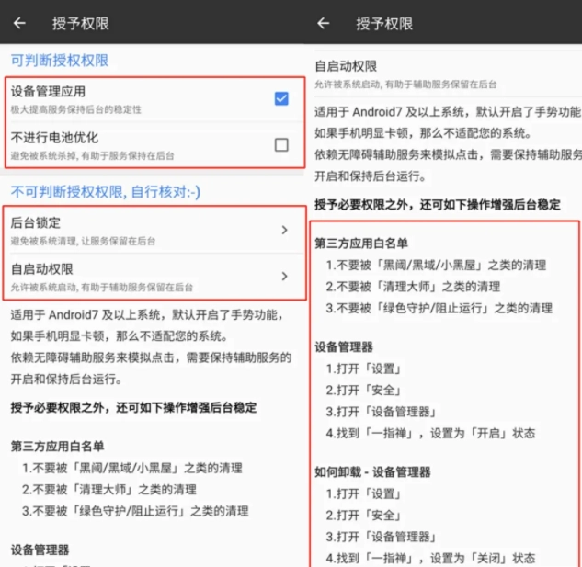Tap the 授予权限 title on the right screen
This screenshot has width=582, height=567.
click(x=383, y=24)
